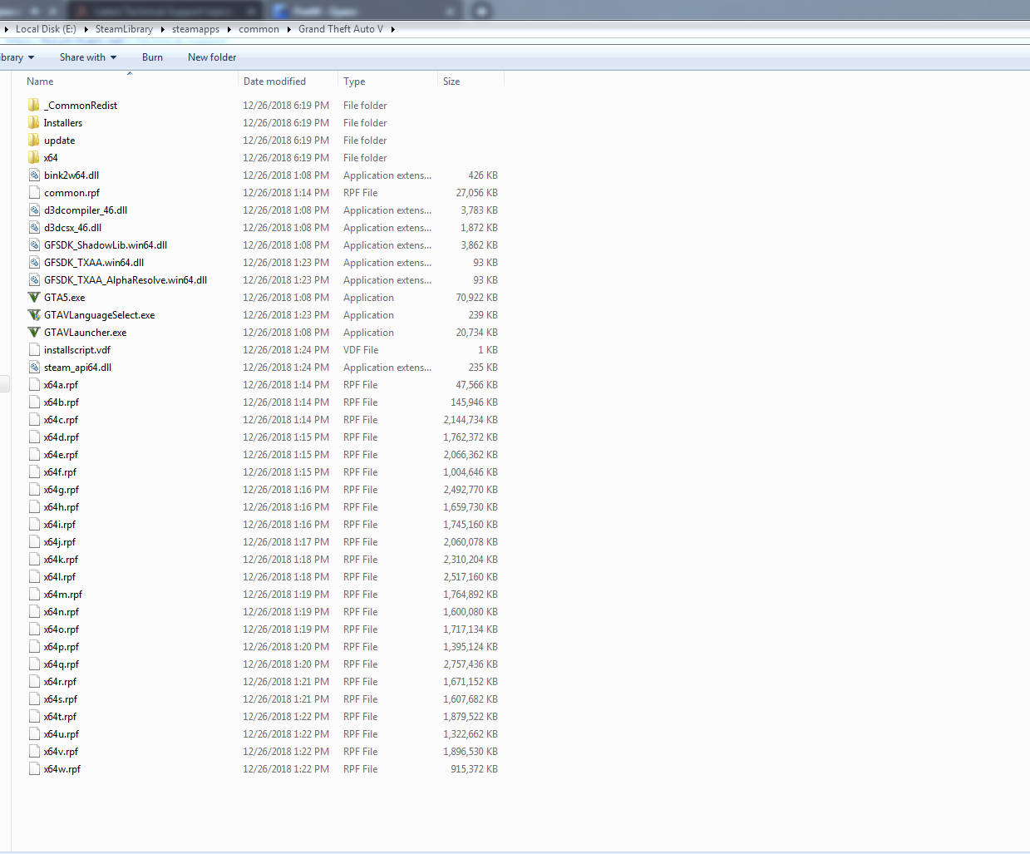The height and width of the screenshot is (854, 1030).
Task: Click the x64w.rpf file icon
Action: pos(34,768)
